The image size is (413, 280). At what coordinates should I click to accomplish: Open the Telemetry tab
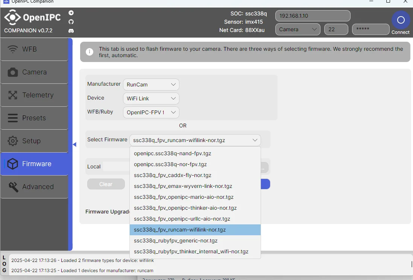[34, 95]
